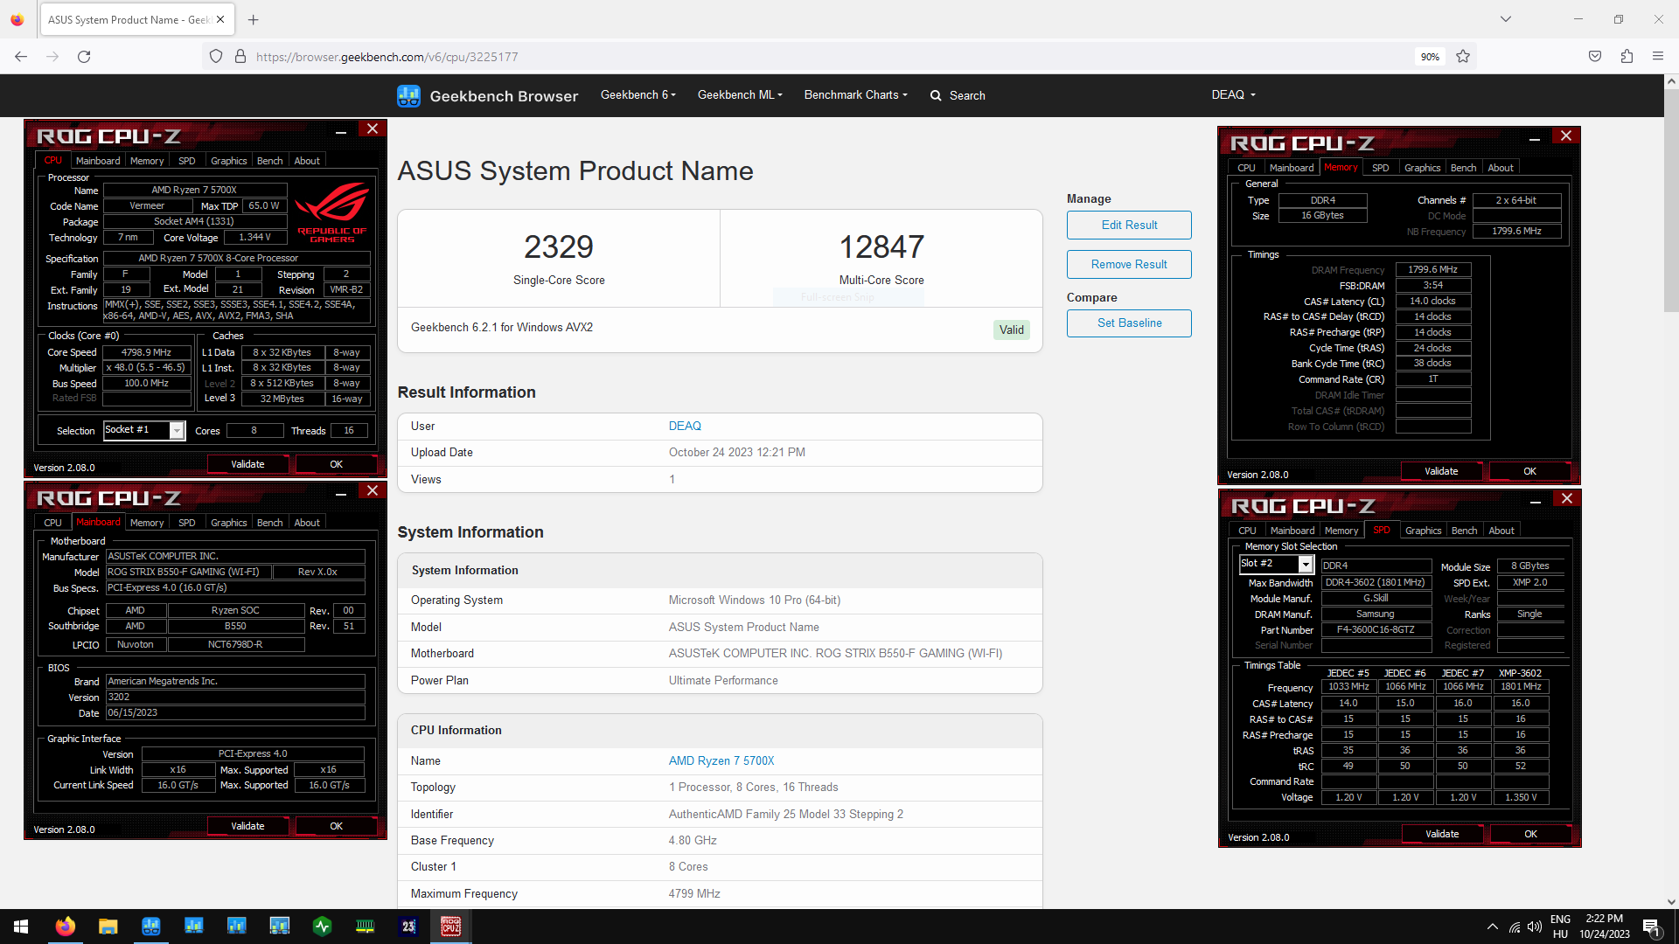Open a new browser tab with plus icon

click(x=254, y=19)
